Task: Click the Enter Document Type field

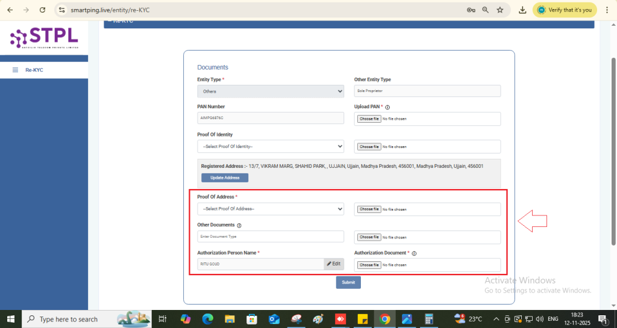Action: 270,237
